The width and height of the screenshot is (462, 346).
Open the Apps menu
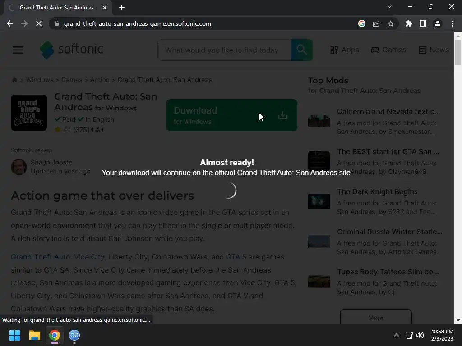[x=344, y=50]
